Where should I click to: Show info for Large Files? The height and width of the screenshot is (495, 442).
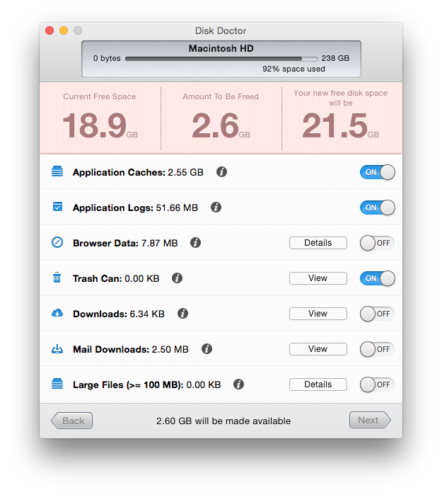238,385
